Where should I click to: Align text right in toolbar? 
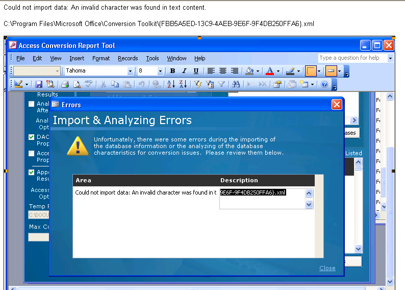(235, 71)
